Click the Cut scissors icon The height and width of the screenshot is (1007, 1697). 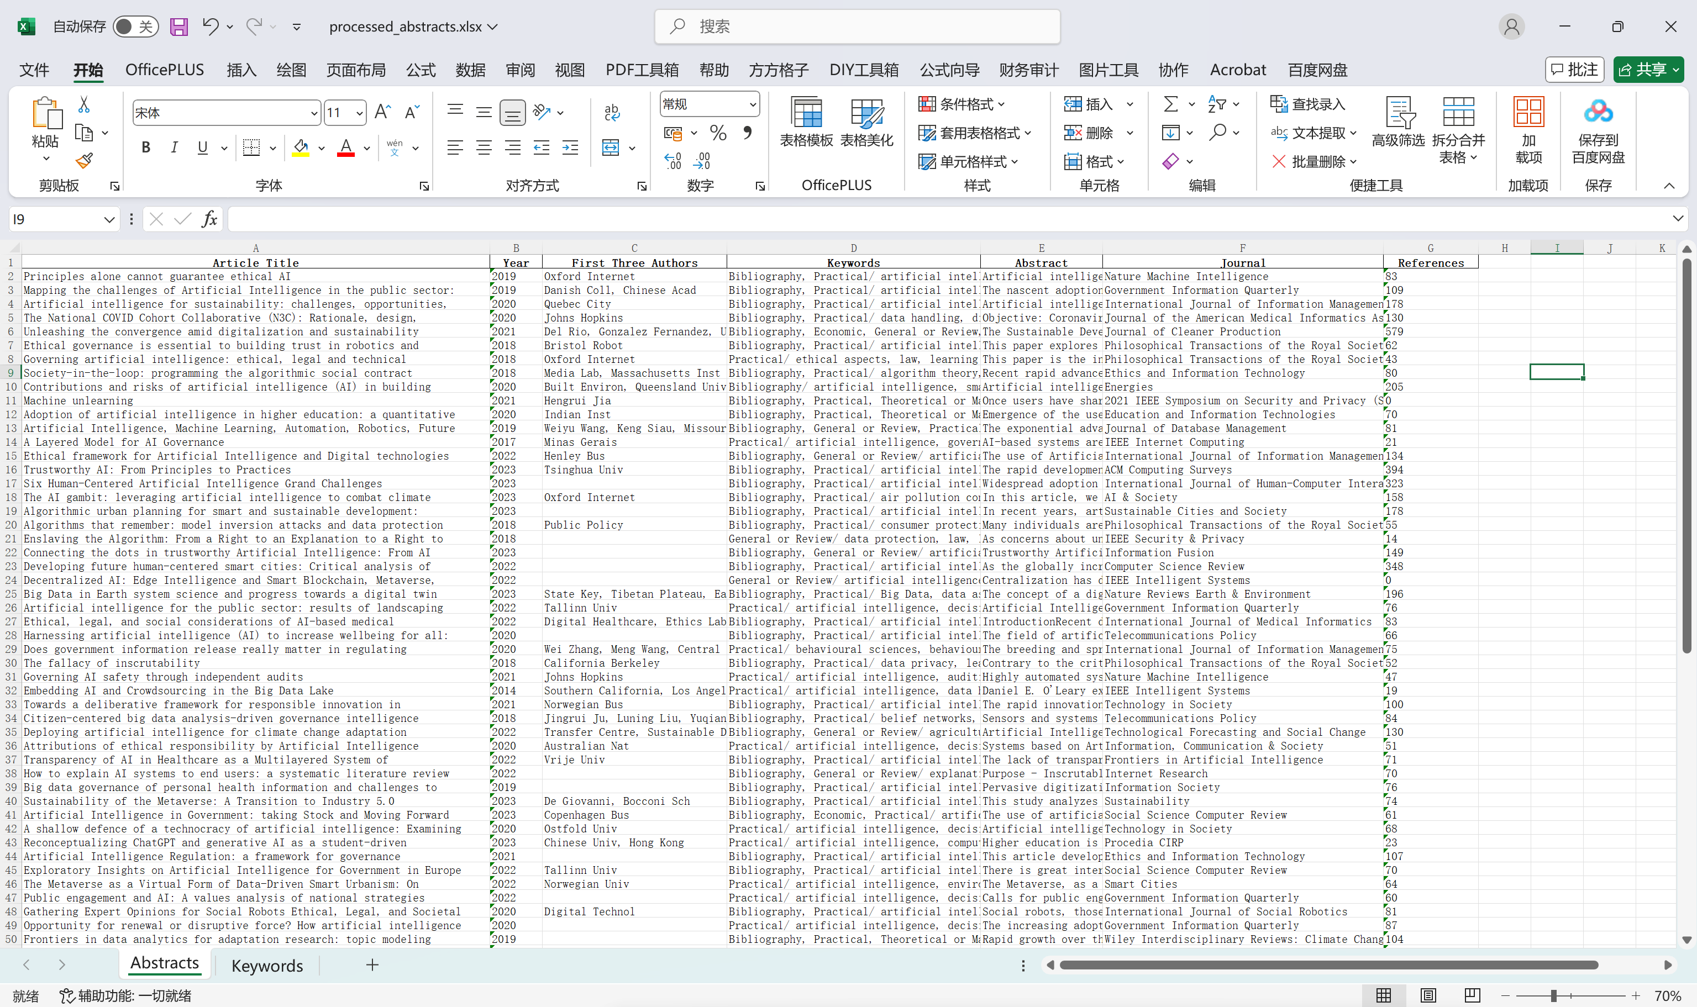pos(83,104)
